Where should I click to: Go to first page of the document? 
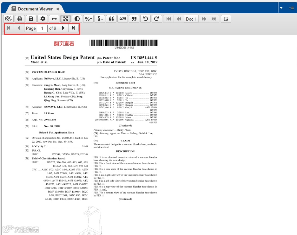click(x=9, y=28)
